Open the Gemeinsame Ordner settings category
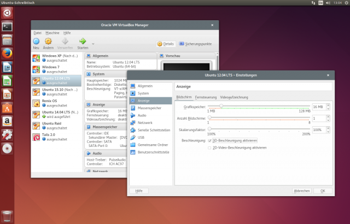 [x=151, y=145]
